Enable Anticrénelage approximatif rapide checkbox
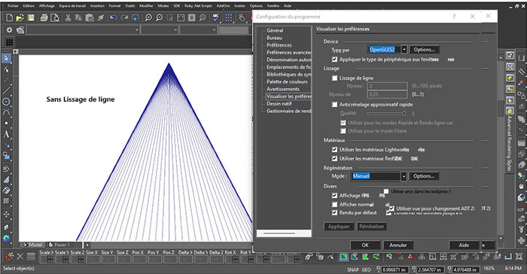This screenshot has height=274, width=527. tap(334, 105)
